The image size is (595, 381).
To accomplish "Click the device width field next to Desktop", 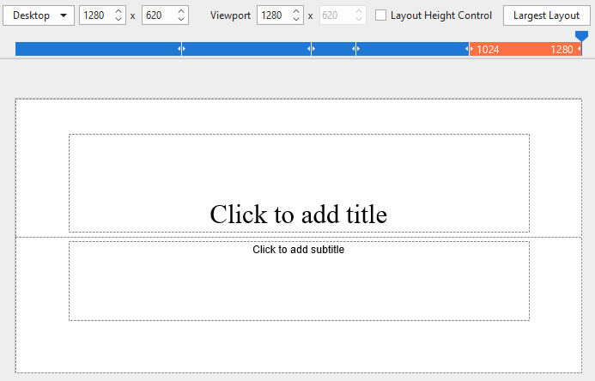I will point(94,15).
